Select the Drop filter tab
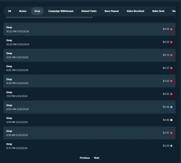Screen dimensions: 181x163 pos(37,11)
